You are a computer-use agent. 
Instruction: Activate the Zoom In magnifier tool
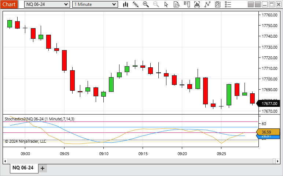point(146,4)
